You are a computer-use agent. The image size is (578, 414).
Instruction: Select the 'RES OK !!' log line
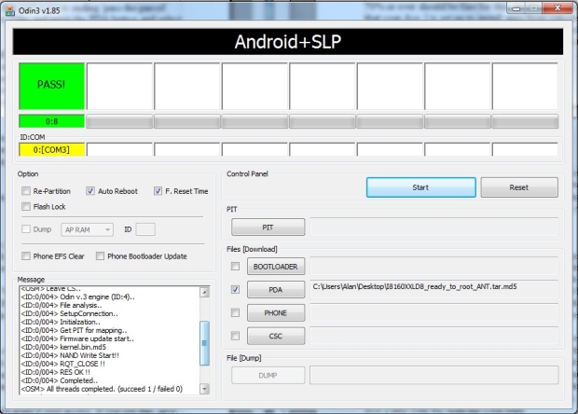pyautogui.click(x=56, y=372)
